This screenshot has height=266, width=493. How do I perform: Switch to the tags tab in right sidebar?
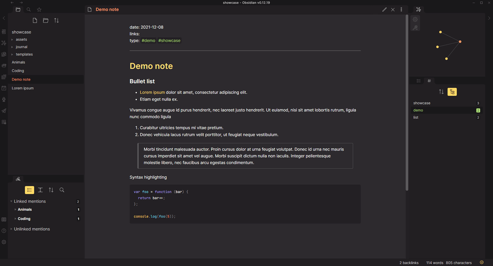pos(429,81)
